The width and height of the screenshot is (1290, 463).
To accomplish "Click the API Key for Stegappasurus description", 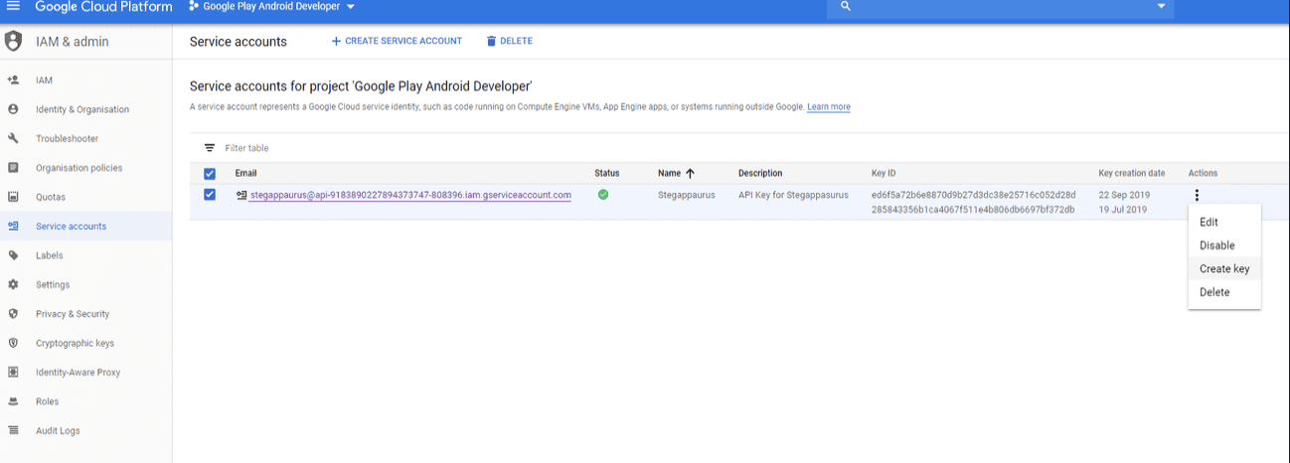I will (793, 195).
